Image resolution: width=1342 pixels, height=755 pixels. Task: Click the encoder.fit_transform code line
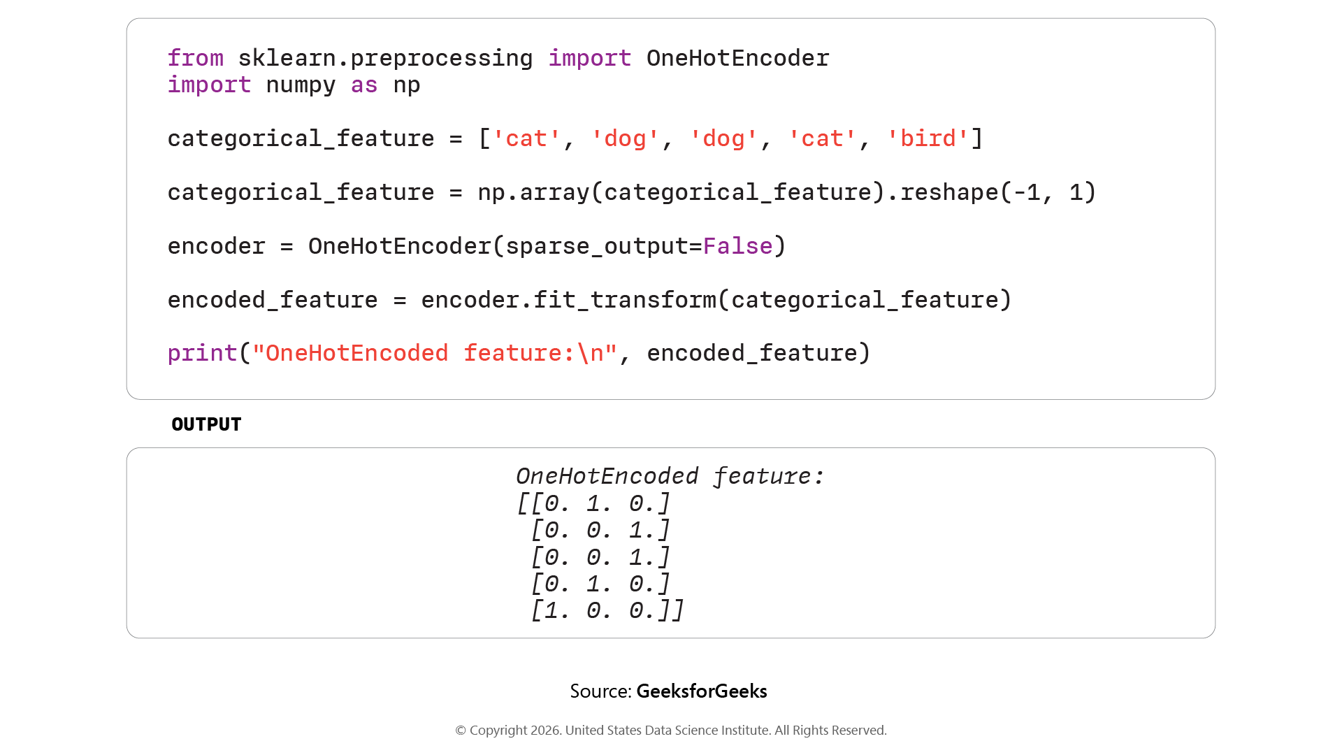pos(589,300)
